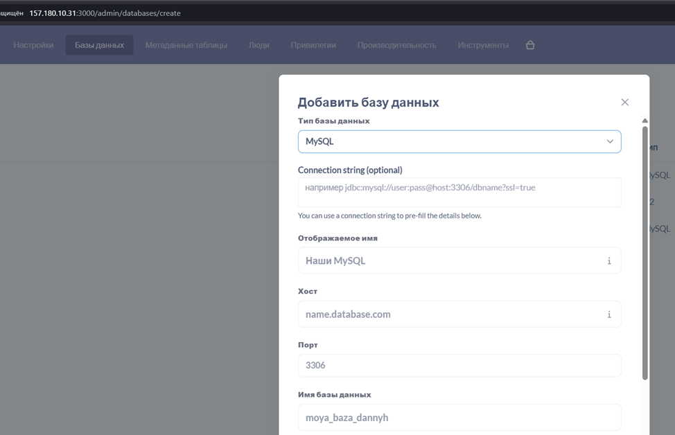Open the store bag icon in navigation

click(530, 45)
